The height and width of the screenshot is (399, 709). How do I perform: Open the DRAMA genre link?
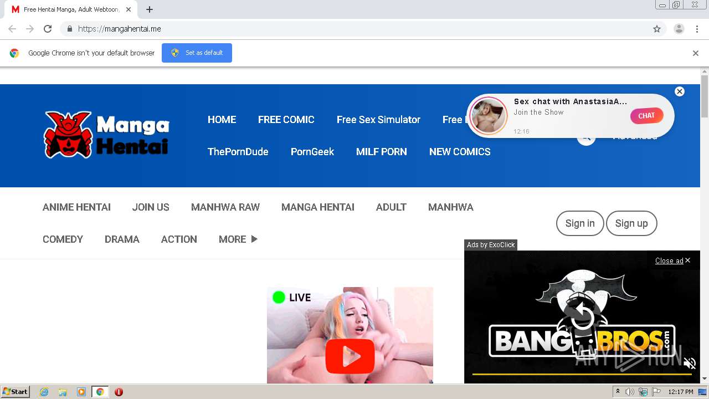122,239
